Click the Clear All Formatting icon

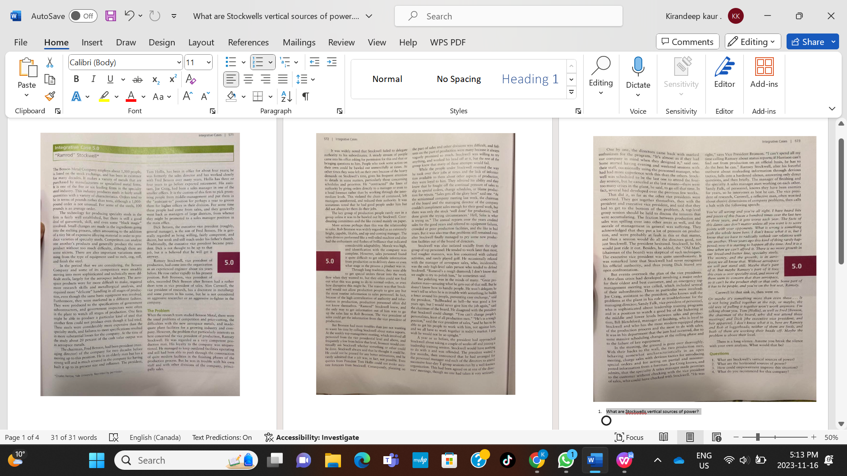pyautogui.click(x=191, y=79)
